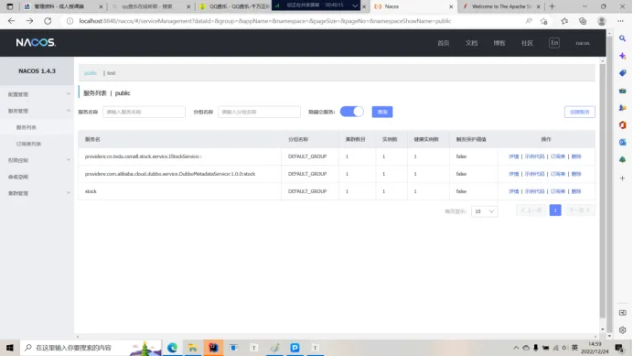Expand the 权限控制 sidebar menu
The height and width of the screenshot is (356, 633).
(37, 160)
